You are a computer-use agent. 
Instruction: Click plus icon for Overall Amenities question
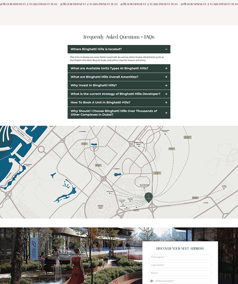point(166,77)
